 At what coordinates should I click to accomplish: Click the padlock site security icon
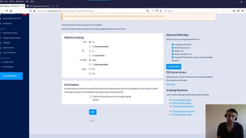(34, 11)
